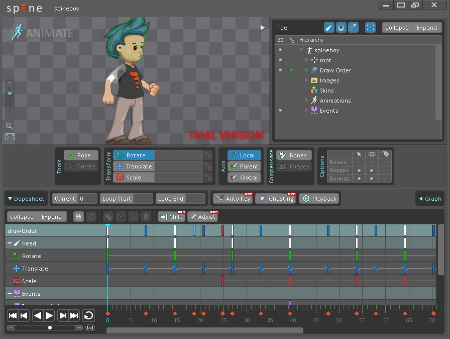Toggle Bounds visible dot in Options

[x=372, y=179]
